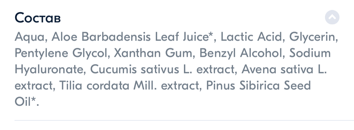The image size is (354, 130).
Task: Collapse the Состав section with the chevron
Action: tap(332, 17)
